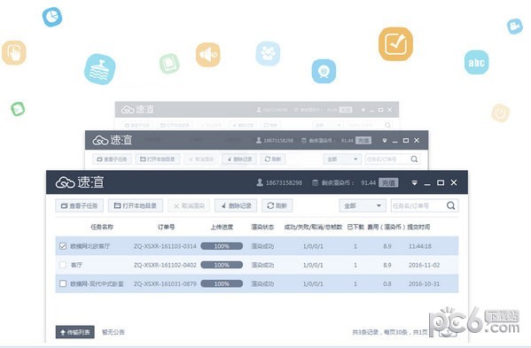Click 打开本地目录 in the middle window
Viewport: 531px width, 348px height.
(x=158, y=159)
